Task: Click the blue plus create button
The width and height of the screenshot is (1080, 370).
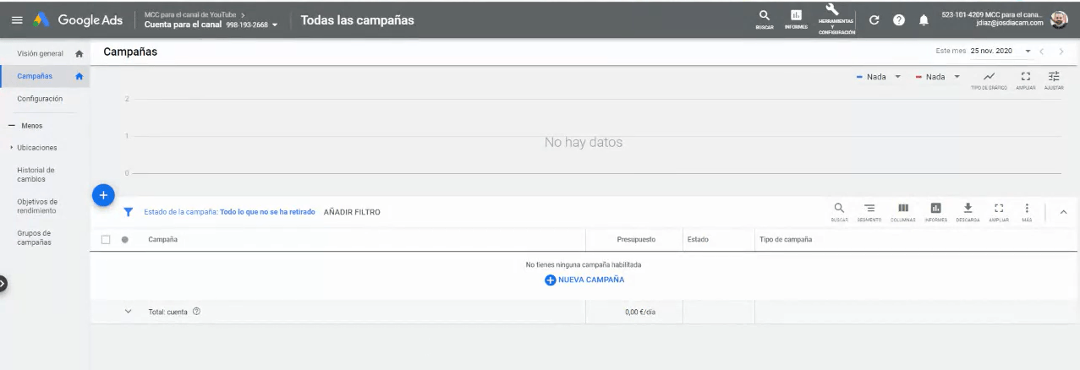Action: pyautogui.click(x=102, y=194)
